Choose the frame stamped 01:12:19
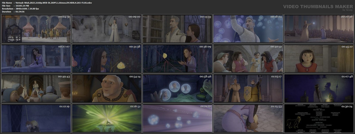The image size is (355, 134). pos(36,118)
